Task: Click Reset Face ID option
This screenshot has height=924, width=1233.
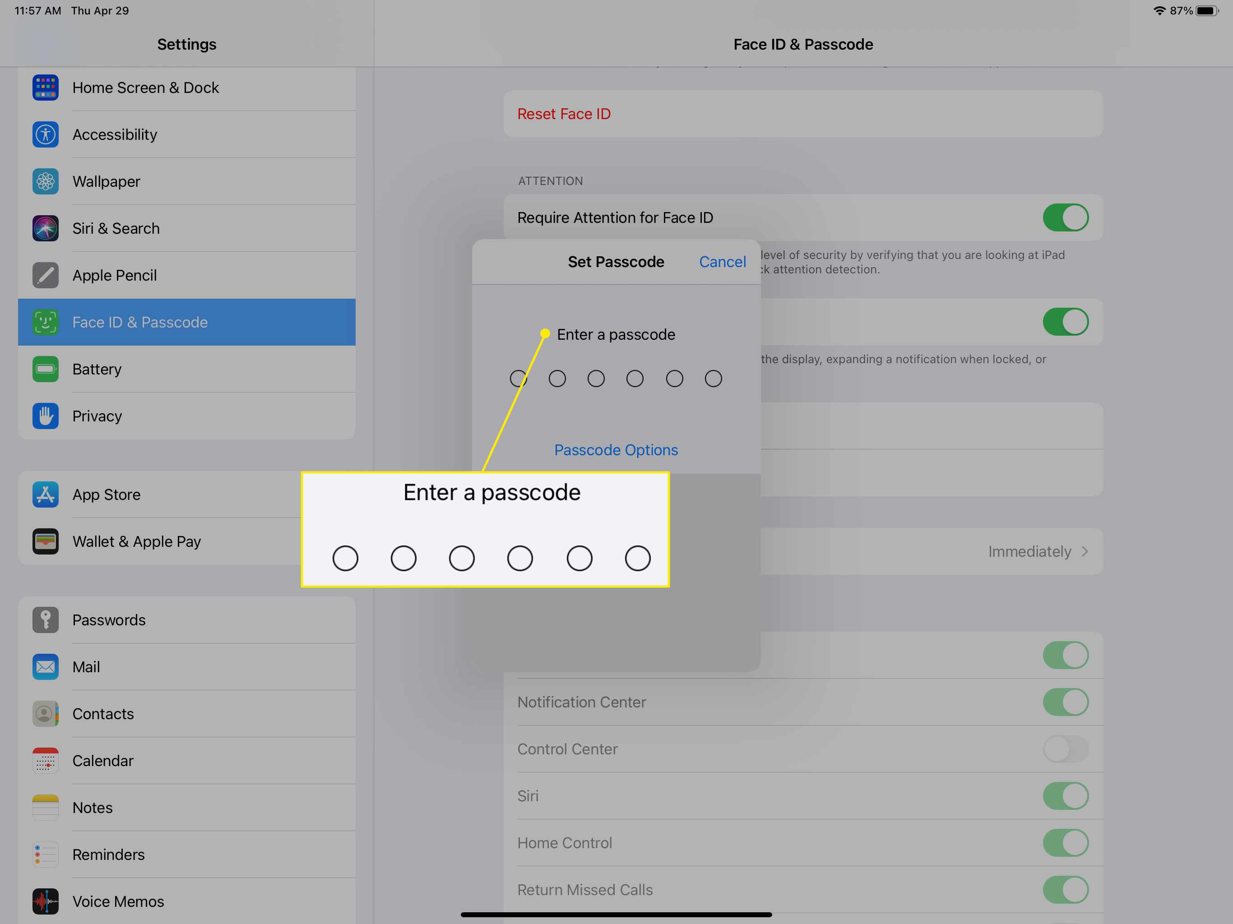Action: click(564, 114)
